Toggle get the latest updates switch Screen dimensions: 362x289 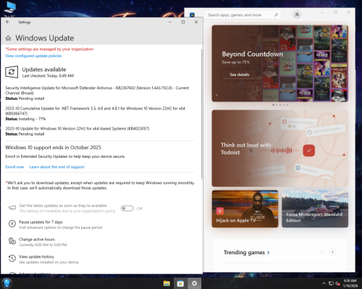[x=127, y=209]
